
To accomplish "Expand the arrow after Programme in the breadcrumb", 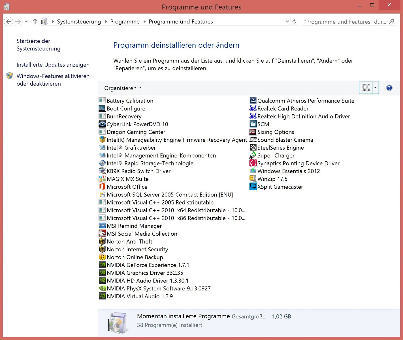I will [144, 22].
